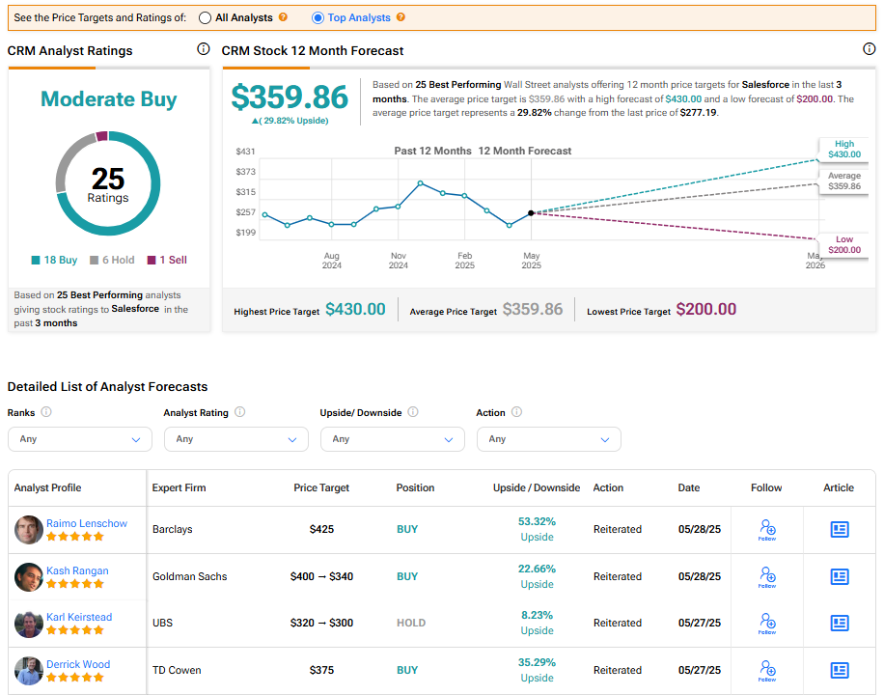This screenshot has width=884, height=695.
Task: Click the info icon next to Ranks
Action: tap(46, 412)
